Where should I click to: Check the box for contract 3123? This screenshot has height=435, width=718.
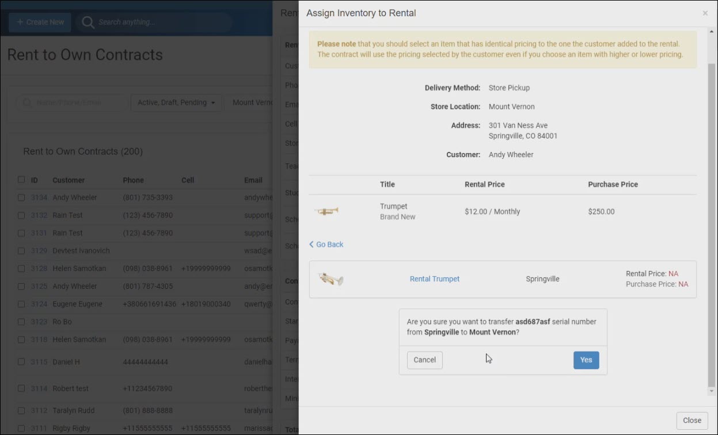click(21, 322)
